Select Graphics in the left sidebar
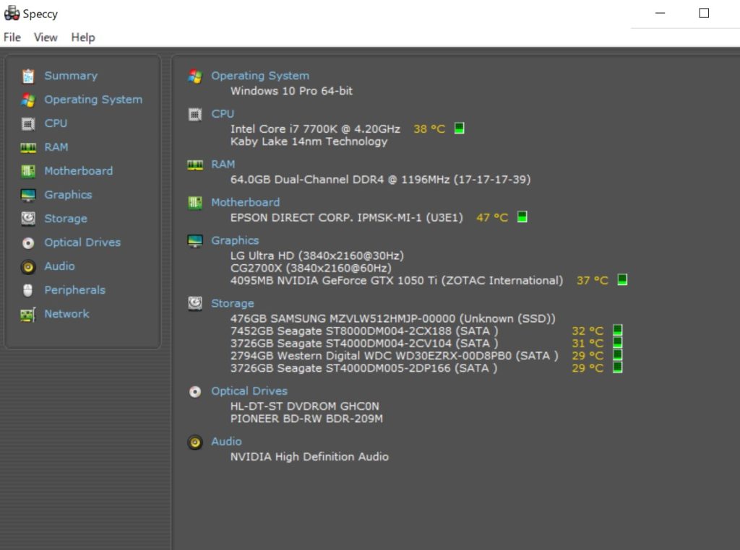 (68, 195)
